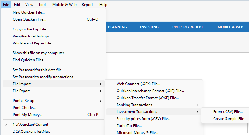249x135 pixels.
Task: Switch to the PLANNING tab
Action: point(118,27)
